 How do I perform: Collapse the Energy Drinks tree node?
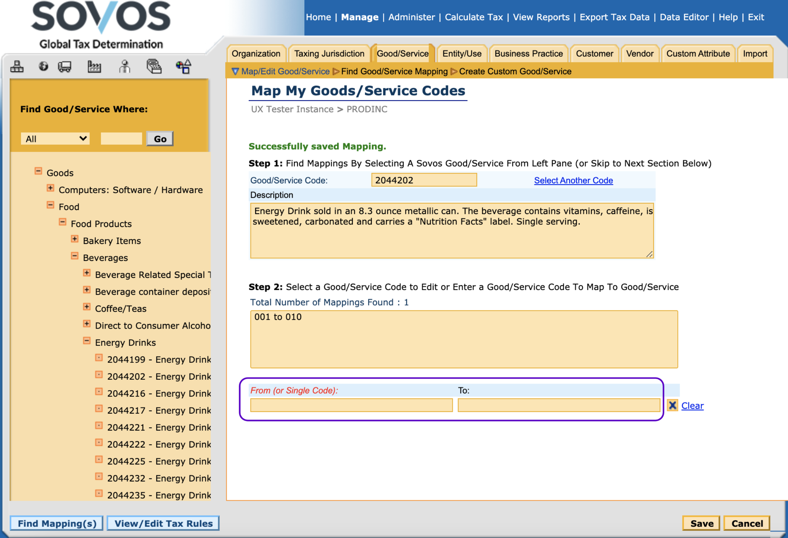87,341
